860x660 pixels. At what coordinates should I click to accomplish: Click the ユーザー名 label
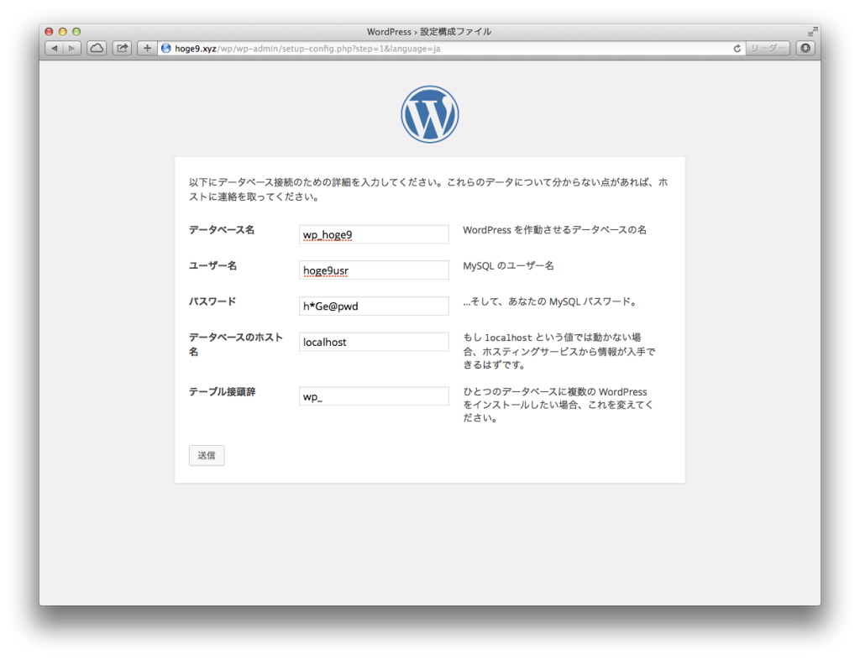pyautogui.click(x=212, y=265)
